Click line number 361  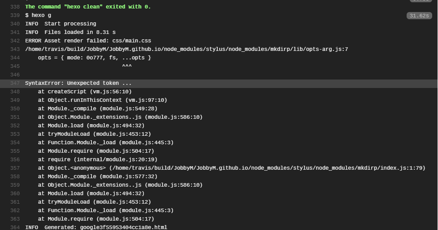(x=15, y=202)
